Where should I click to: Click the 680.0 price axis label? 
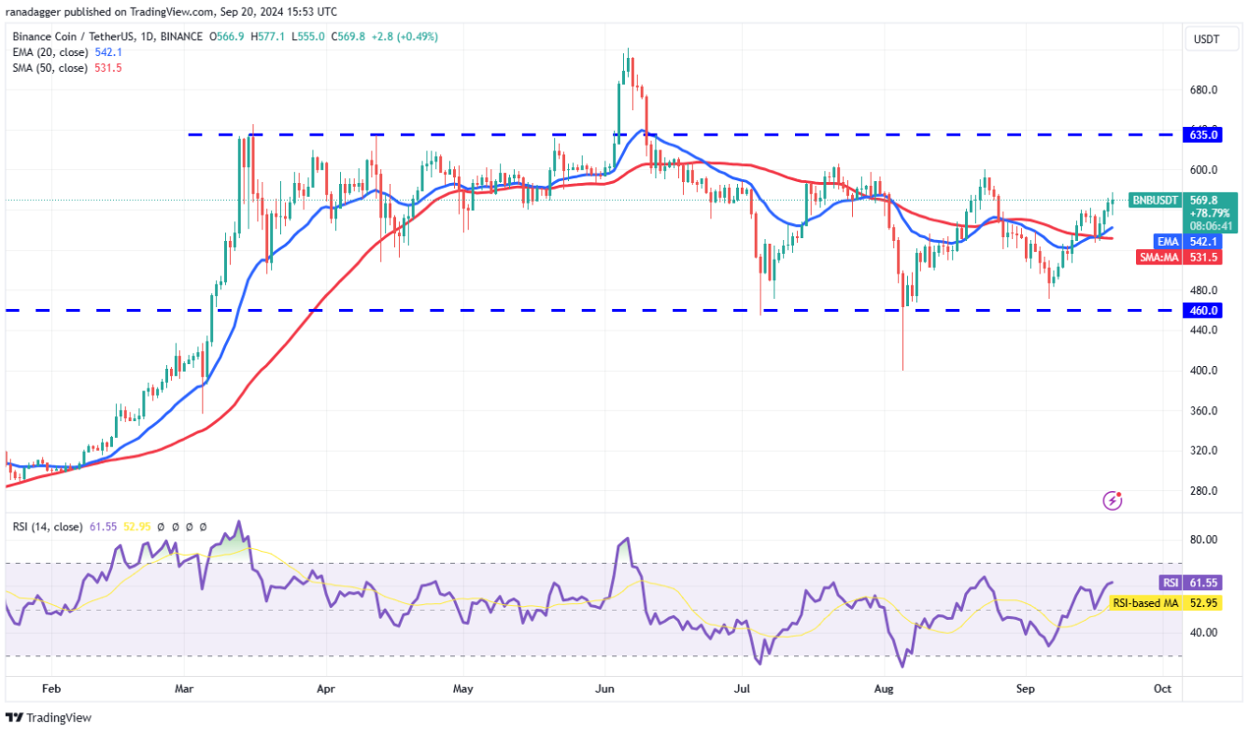[x=1203, y=91]
